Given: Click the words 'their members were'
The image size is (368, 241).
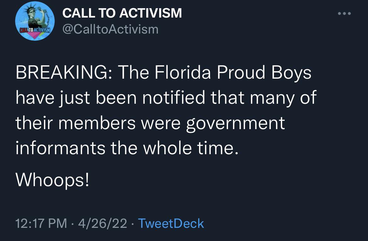Looking at the screenshot, I should [98, 123].
